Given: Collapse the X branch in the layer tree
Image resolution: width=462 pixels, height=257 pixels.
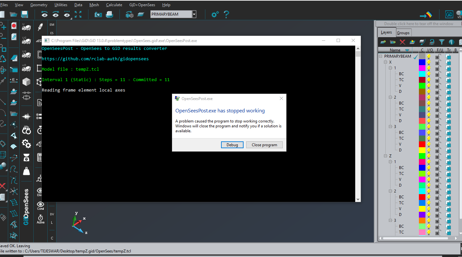Looking at the screenshot, I should tap(385, 62).
